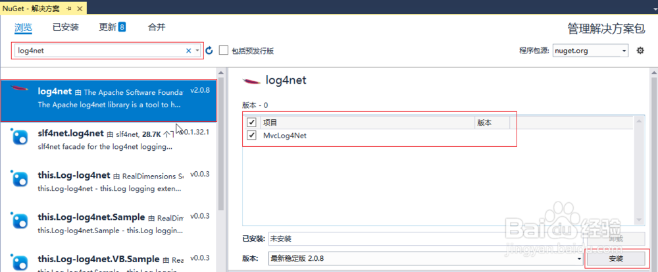This screenshot has height=272, width=658.
Task: Click the v0.1.32.1 version label
Action: click(x=196, y=132)
